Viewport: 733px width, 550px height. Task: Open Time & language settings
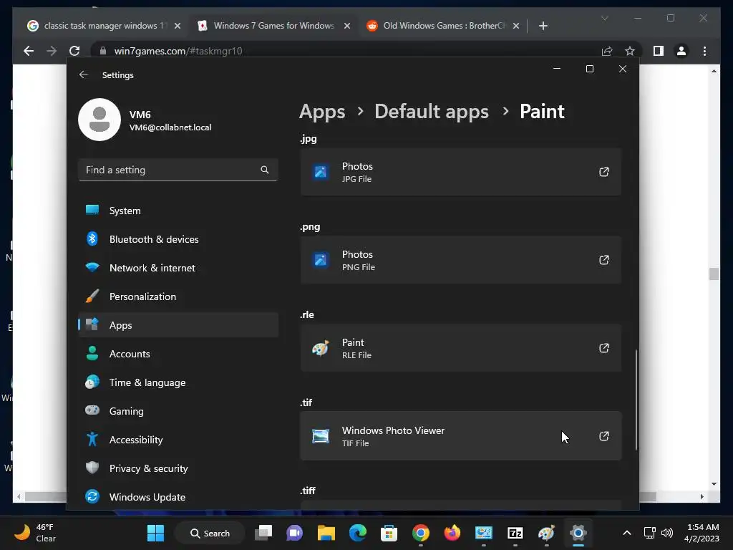coord(178,382)
